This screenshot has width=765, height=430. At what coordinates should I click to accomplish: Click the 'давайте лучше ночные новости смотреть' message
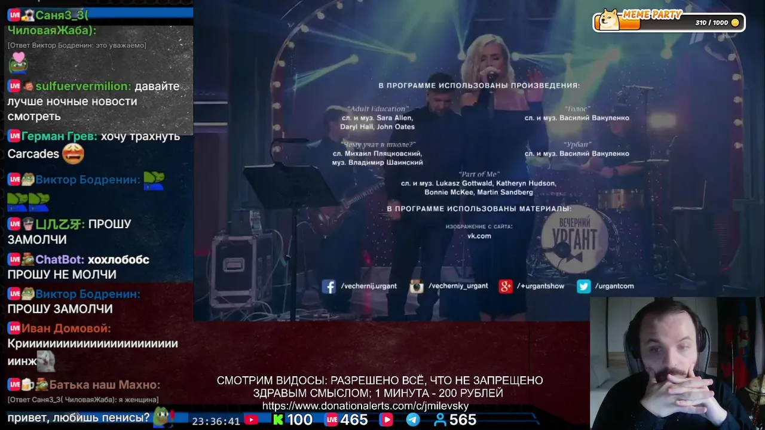93,101
